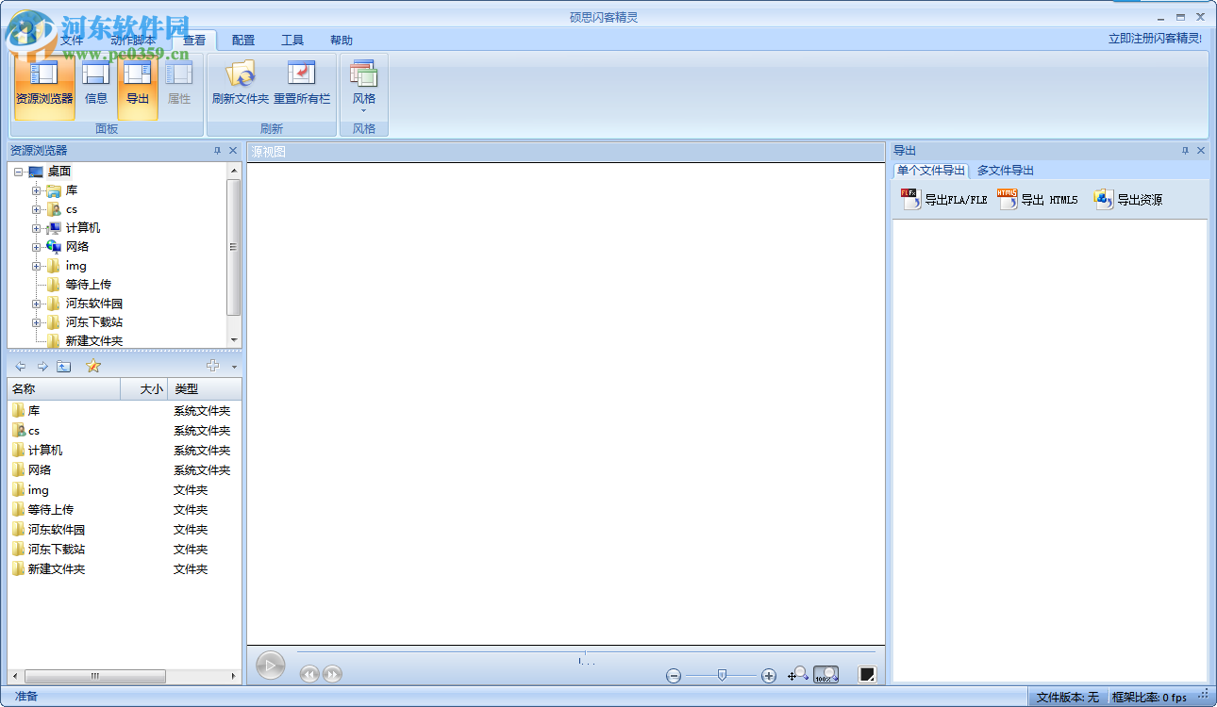Open the file list options dropdown arrow
The image size is (1217, 707).
pyautogui.click(x=234, y=367)
